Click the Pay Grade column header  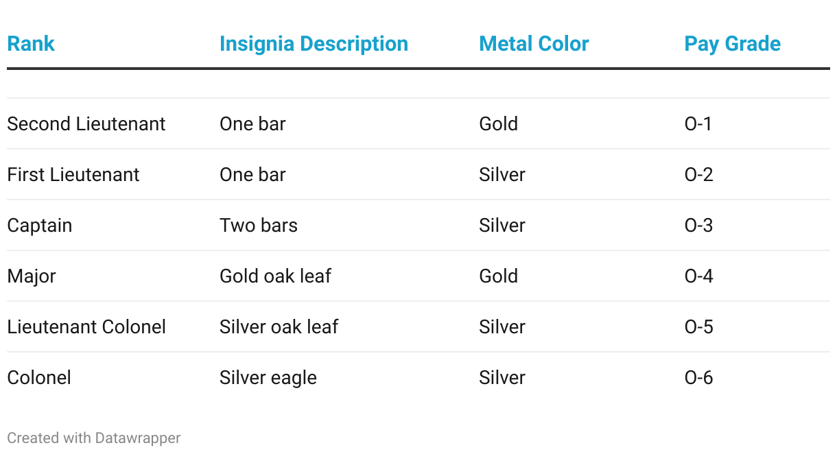[x=732, y=44]
